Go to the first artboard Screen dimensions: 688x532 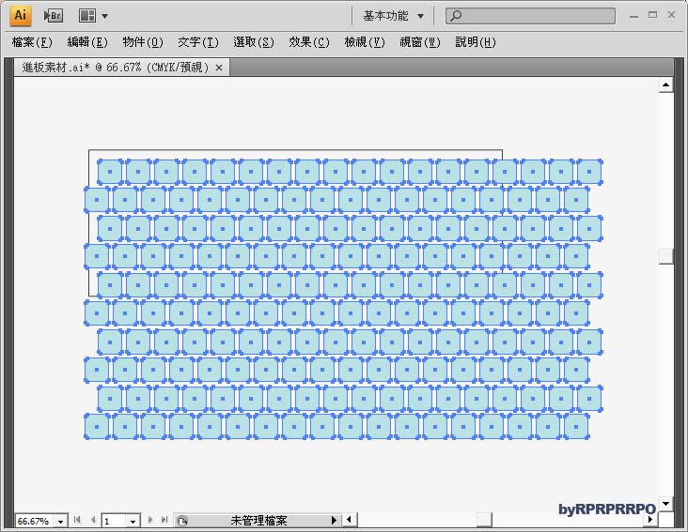pos(77,520)
